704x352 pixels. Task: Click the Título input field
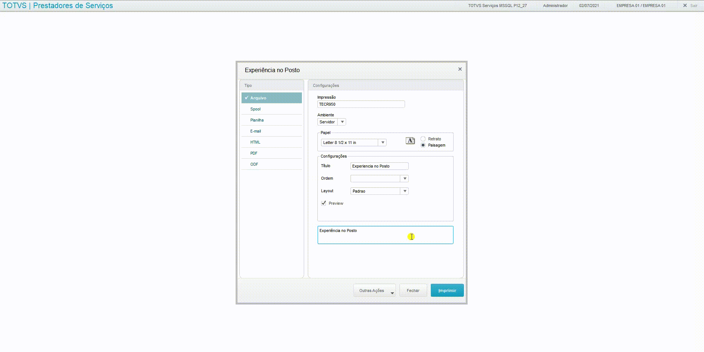[x=380, y=166]
